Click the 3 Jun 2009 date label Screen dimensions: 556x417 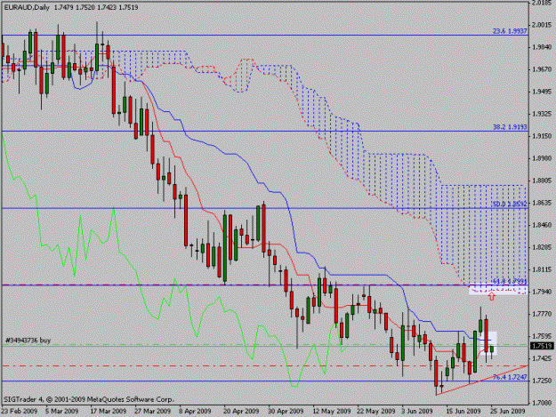pos(417,412)
